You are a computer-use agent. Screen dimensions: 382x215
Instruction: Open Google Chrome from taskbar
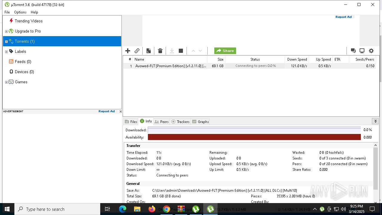click(167, 209)
